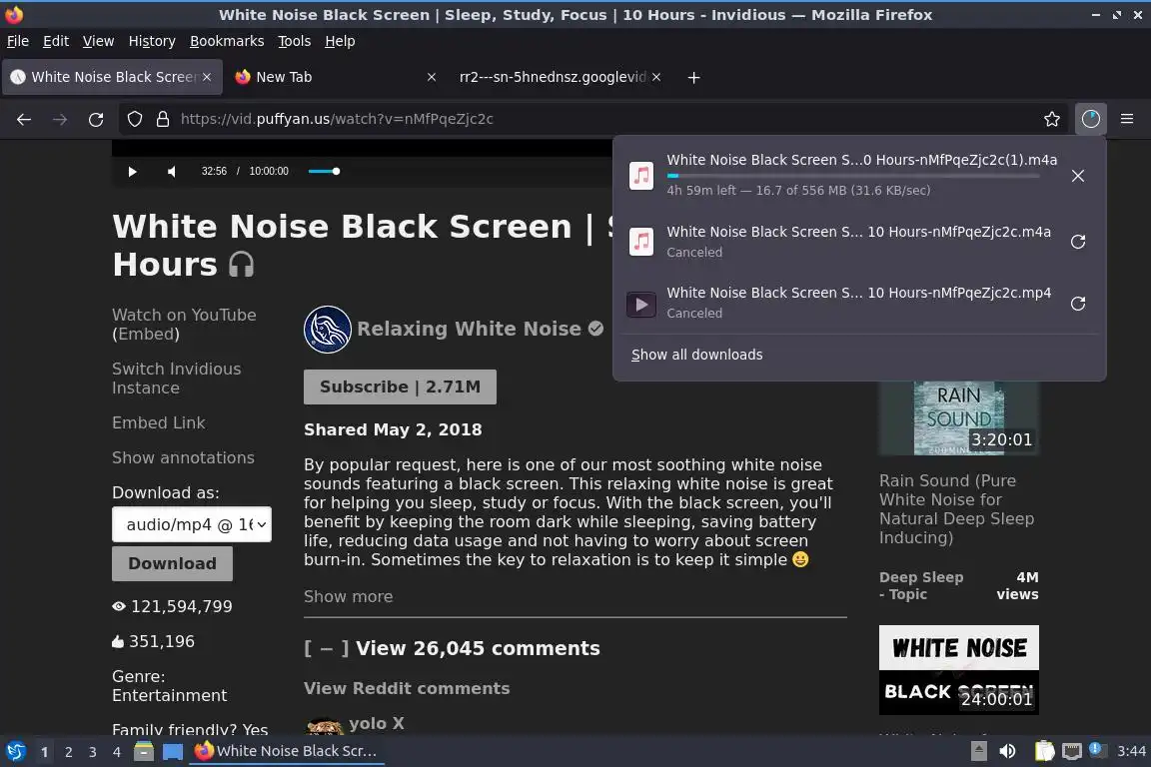Open the system start menu icon in taskbar
Image resolution: width=1151 pixels, height=767 pixels.
coord(15,752)
